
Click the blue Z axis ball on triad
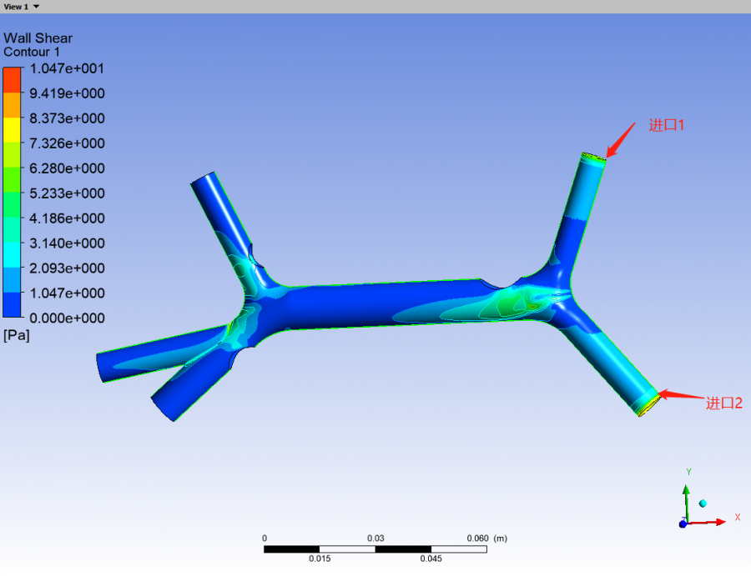pyautogui.click(x=683, y=523)
